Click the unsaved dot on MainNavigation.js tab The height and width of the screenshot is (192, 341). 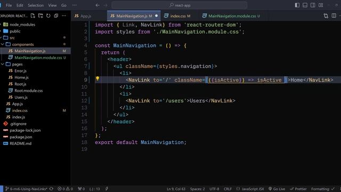pyautogui.click(x=156, y=16)
